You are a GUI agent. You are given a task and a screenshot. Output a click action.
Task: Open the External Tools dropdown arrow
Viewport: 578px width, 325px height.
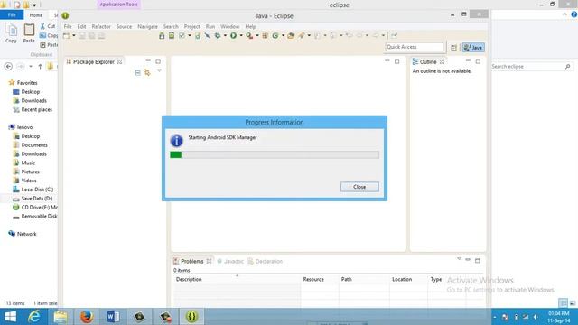(257, 36)
